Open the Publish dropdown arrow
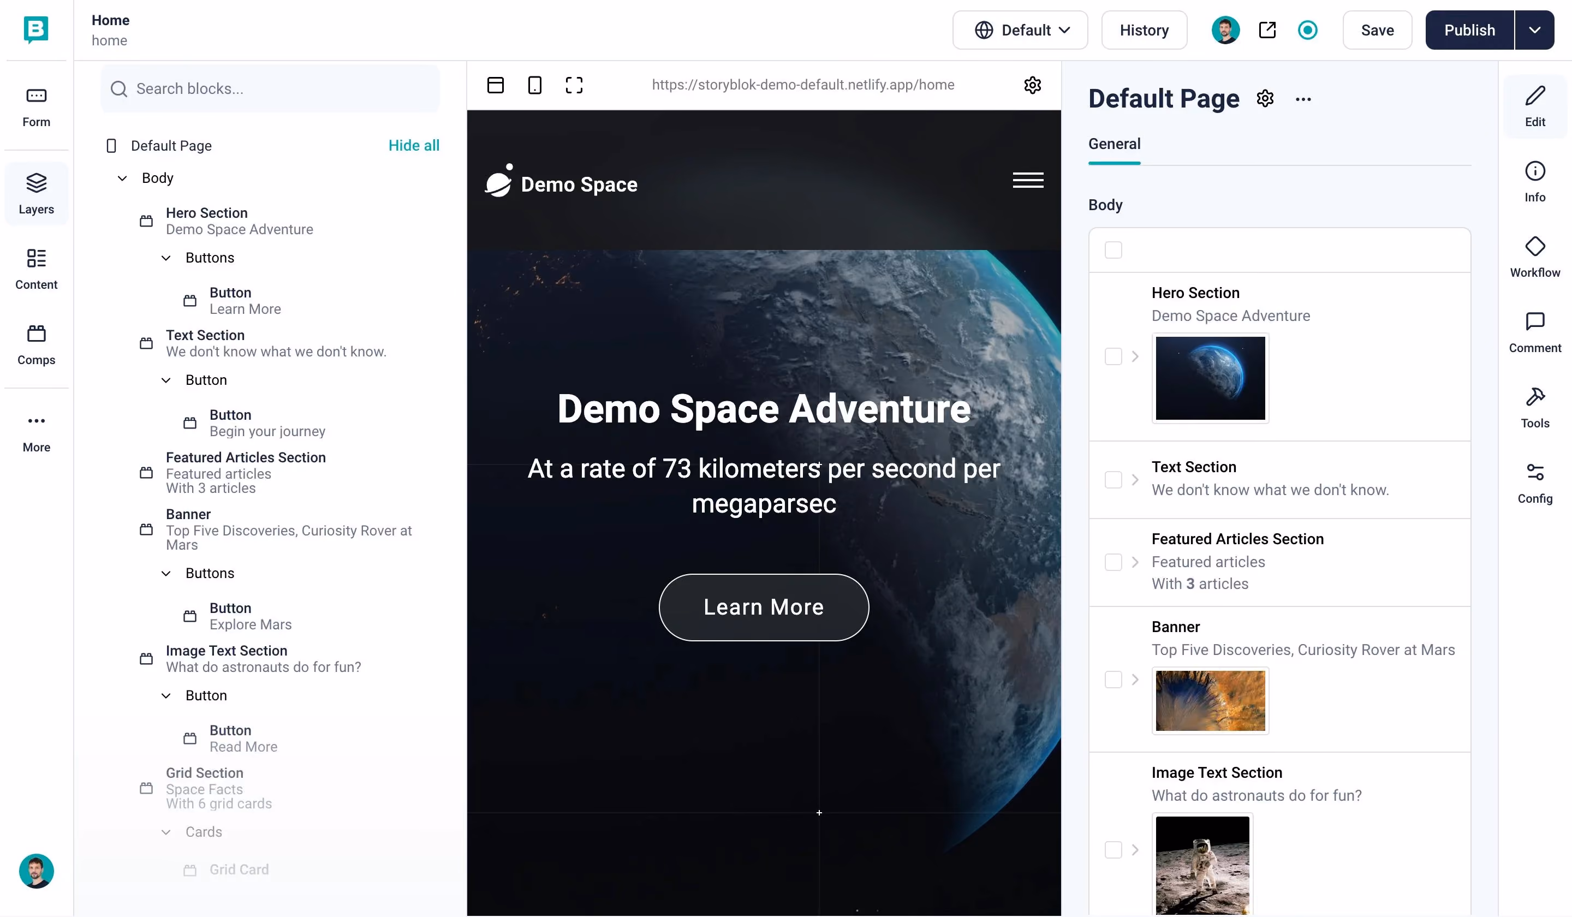 (x=1534, y=30)
